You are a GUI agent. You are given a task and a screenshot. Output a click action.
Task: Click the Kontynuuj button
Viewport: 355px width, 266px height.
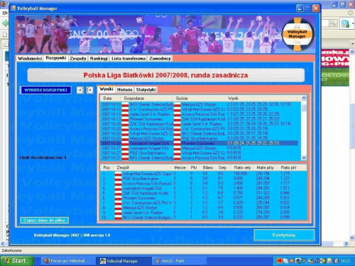coord(284,235)
